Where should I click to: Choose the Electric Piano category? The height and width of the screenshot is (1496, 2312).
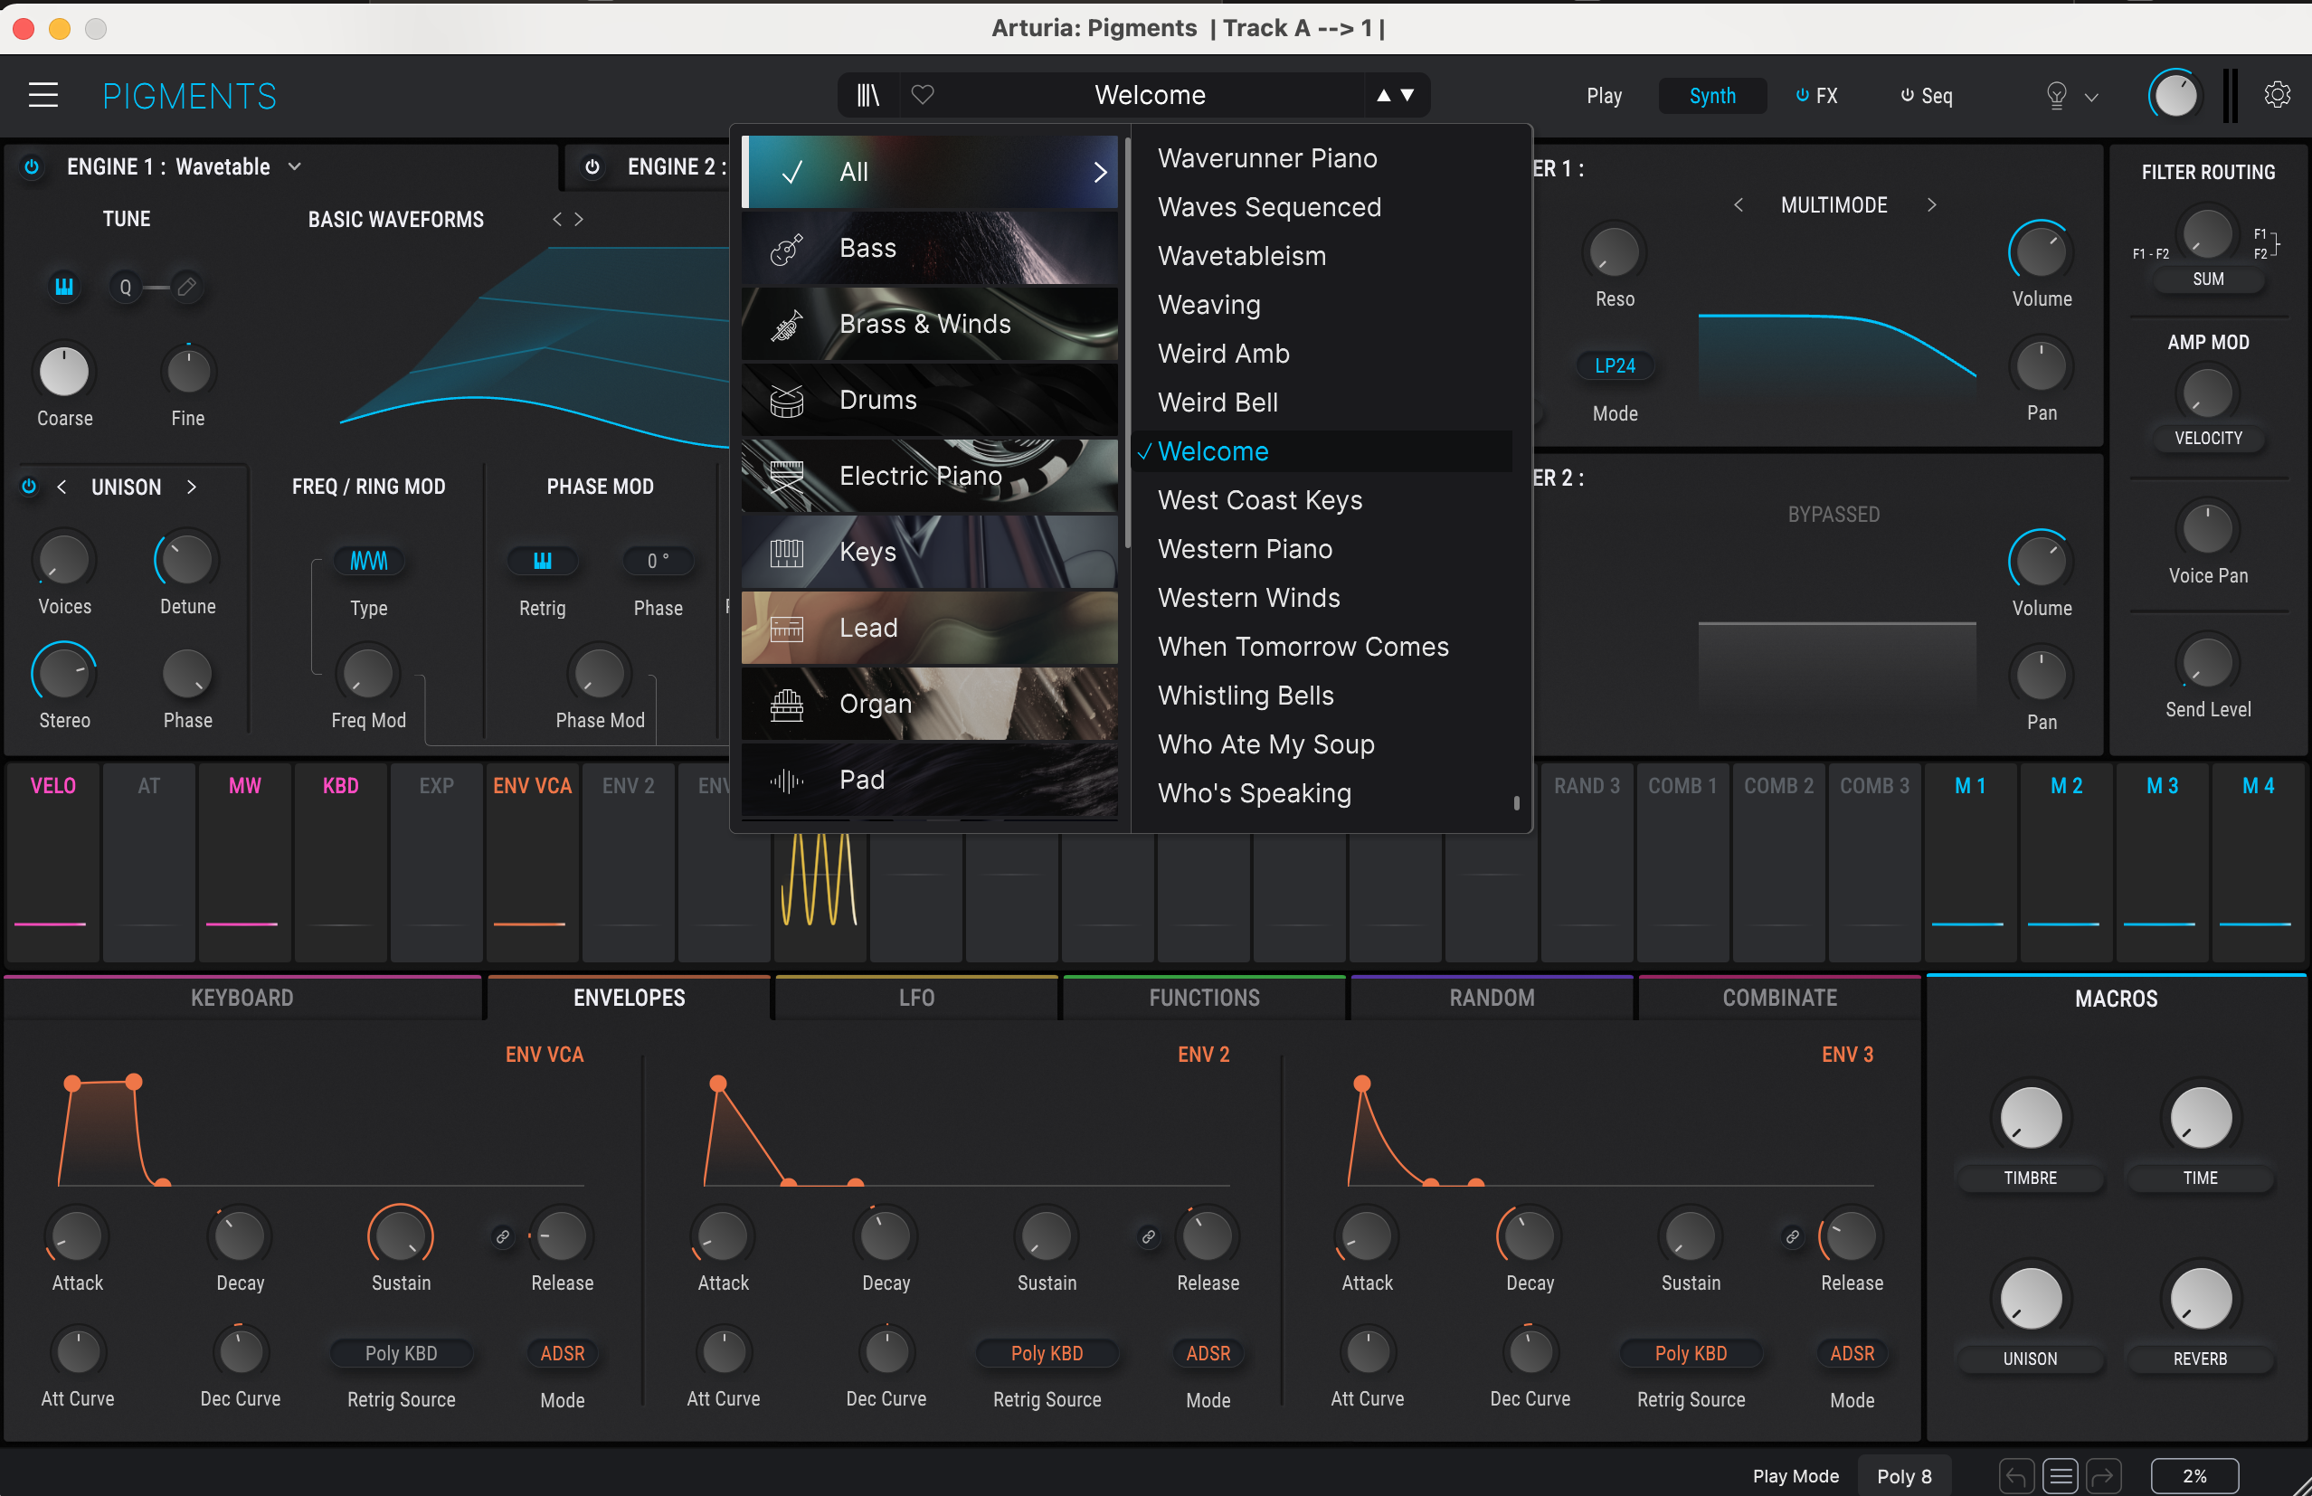pos(929,476)
